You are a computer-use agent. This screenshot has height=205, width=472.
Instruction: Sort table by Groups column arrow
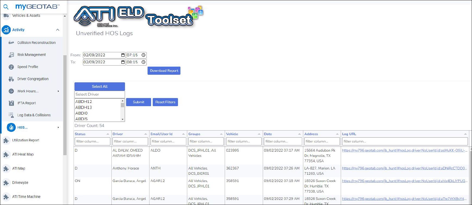(221, 134)
